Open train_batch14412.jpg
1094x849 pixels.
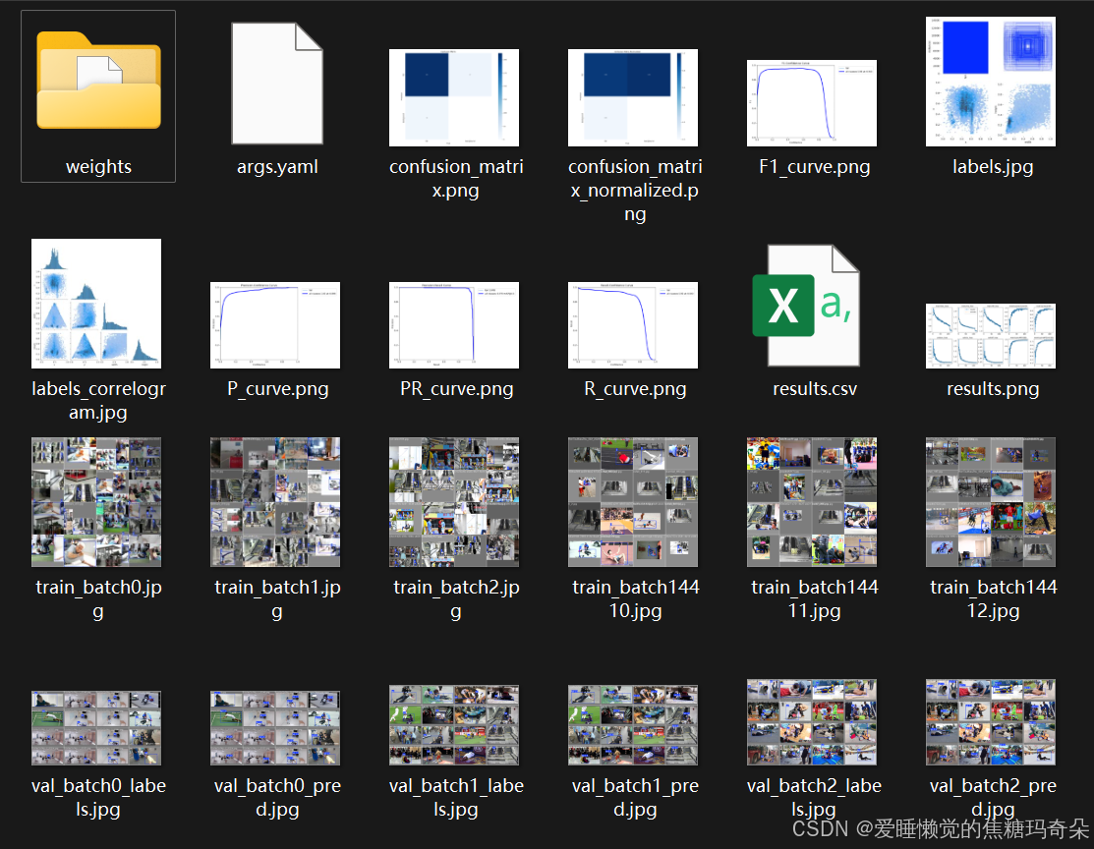point(990,501)
